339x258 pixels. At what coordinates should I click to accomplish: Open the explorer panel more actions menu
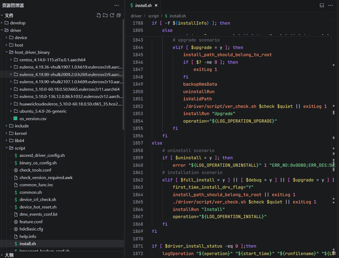click(116, 5)
